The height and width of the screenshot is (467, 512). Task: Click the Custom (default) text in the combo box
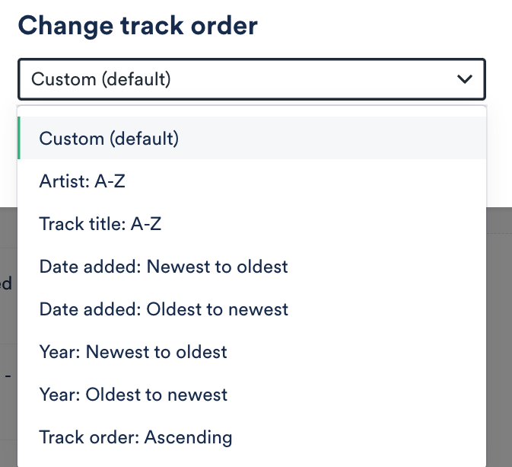pyautogui.click(x=101, y=78)
